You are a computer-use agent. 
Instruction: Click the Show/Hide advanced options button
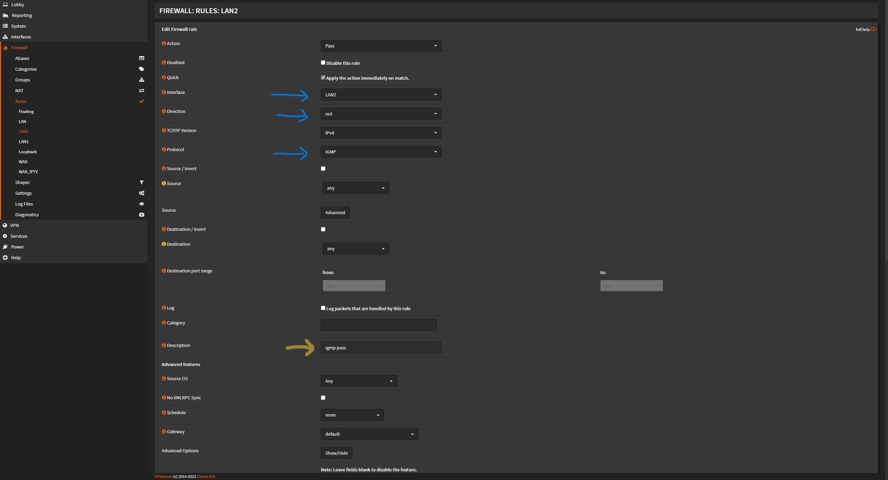[336, 453]
